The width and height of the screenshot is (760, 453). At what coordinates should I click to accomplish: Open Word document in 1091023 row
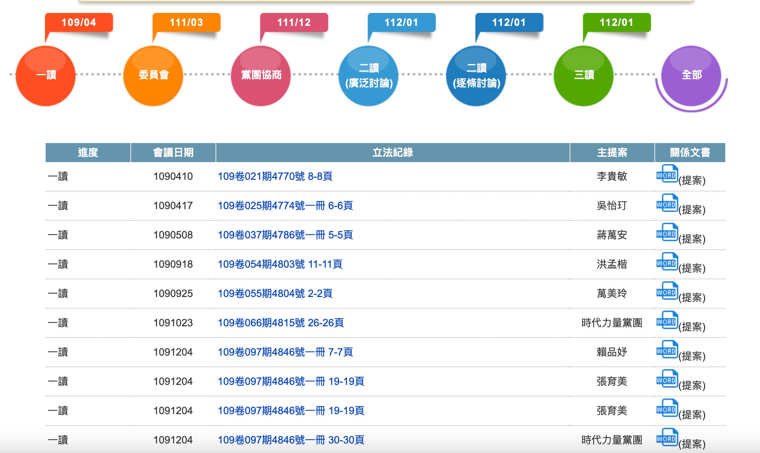(x=667, y=321)
